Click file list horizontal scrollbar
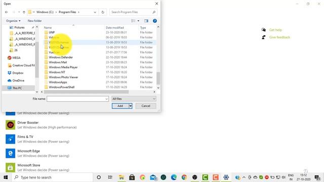The width and height of the screenshot is (324, 182). [87, 92]
